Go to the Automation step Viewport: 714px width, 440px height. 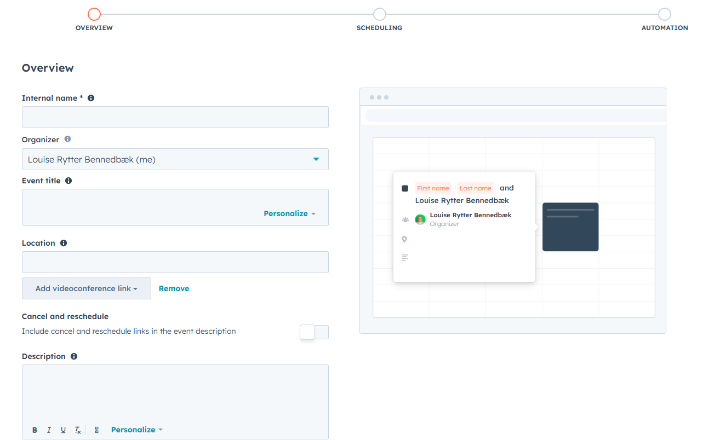point(664,15)
